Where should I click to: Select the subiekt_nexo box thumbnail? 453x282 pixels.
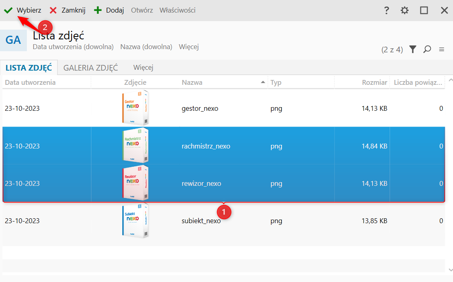pos(135,220)
